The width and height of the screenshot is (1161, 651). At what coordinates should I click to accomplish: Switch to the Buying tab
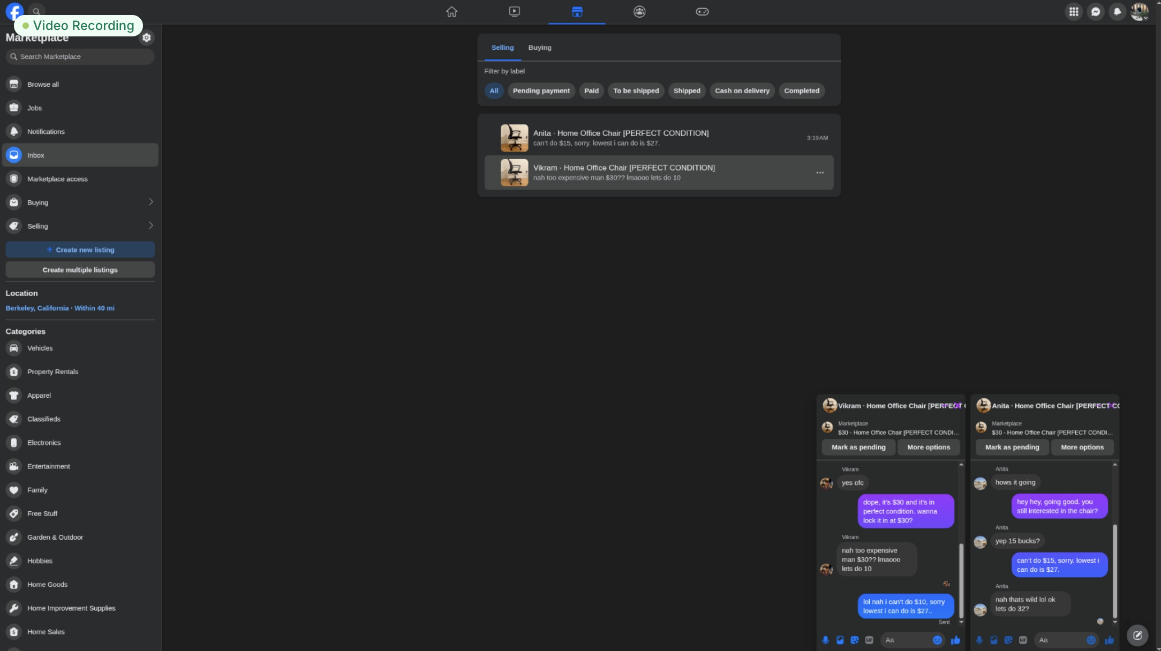[x=539, y=48]
